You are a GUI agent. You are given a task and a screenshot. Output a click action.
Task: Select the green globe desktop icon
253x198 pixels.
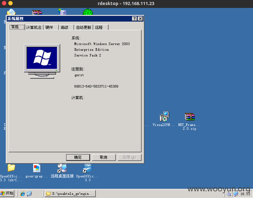[88, 12]
